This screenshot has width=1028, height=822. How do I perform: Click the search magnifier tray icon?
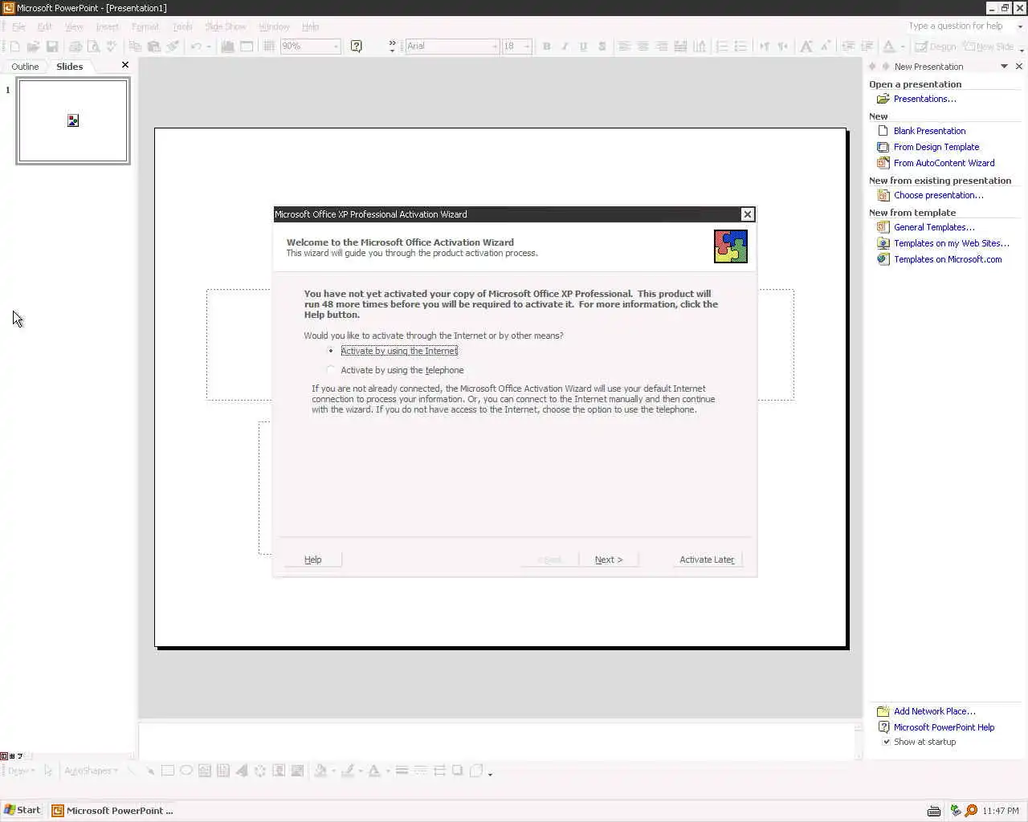[971, 811]
